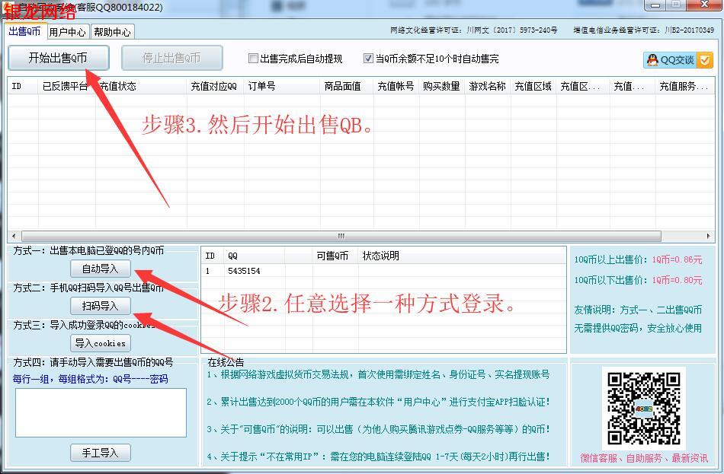Click the 10Q币以下出售价 price line
The width and height of the screenshot is (724, 474).
point(638,280)
